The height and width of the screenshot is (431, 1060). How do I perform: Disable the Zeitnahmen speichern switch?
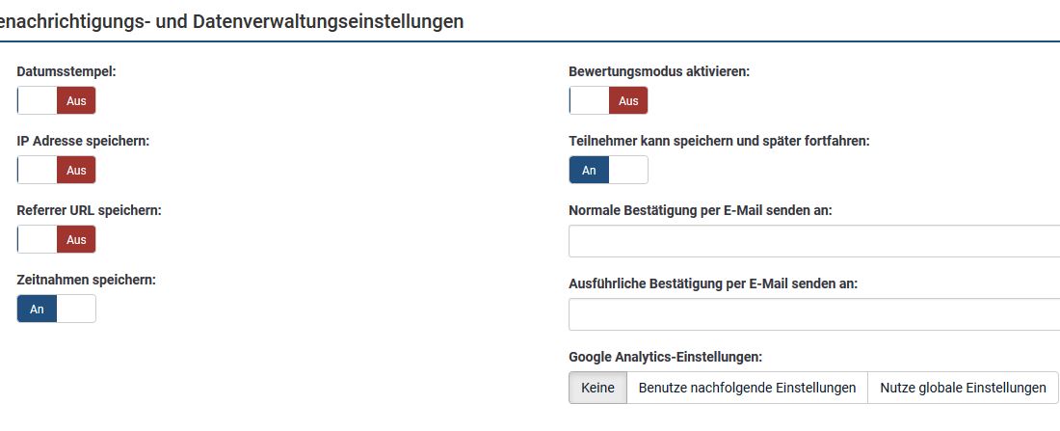pos(56,309)
